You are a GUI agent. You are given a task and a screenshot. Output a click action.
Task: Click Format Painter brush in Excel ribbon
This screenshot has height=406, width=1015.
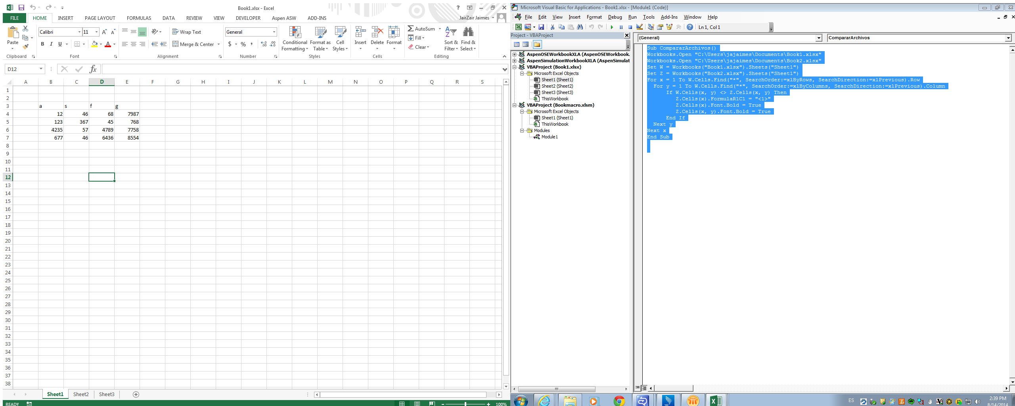26,47
